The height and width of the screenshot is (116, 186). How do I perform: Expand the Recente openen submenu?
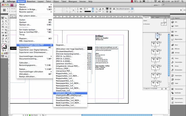[x=35, y=12]
